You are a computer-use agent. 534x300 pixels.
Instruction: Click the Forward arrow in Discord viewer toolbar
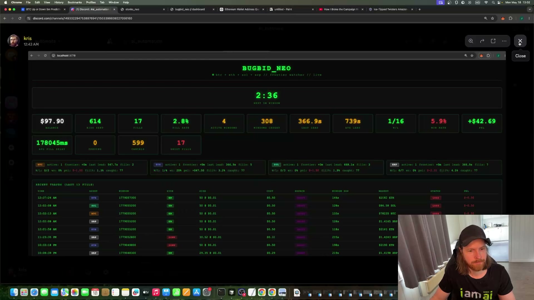pyautogui.click(x=482, y=41)
